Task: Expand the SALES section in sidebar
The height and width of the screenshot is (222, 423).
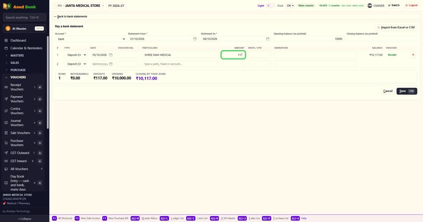Action: (x=15, y=63)
